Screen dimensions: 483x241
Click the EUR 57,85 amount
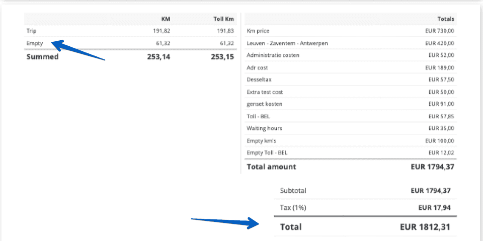(x=441, y=117)
